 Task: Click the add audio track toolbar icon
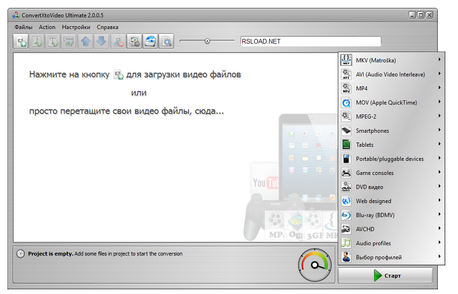point(37,41)
